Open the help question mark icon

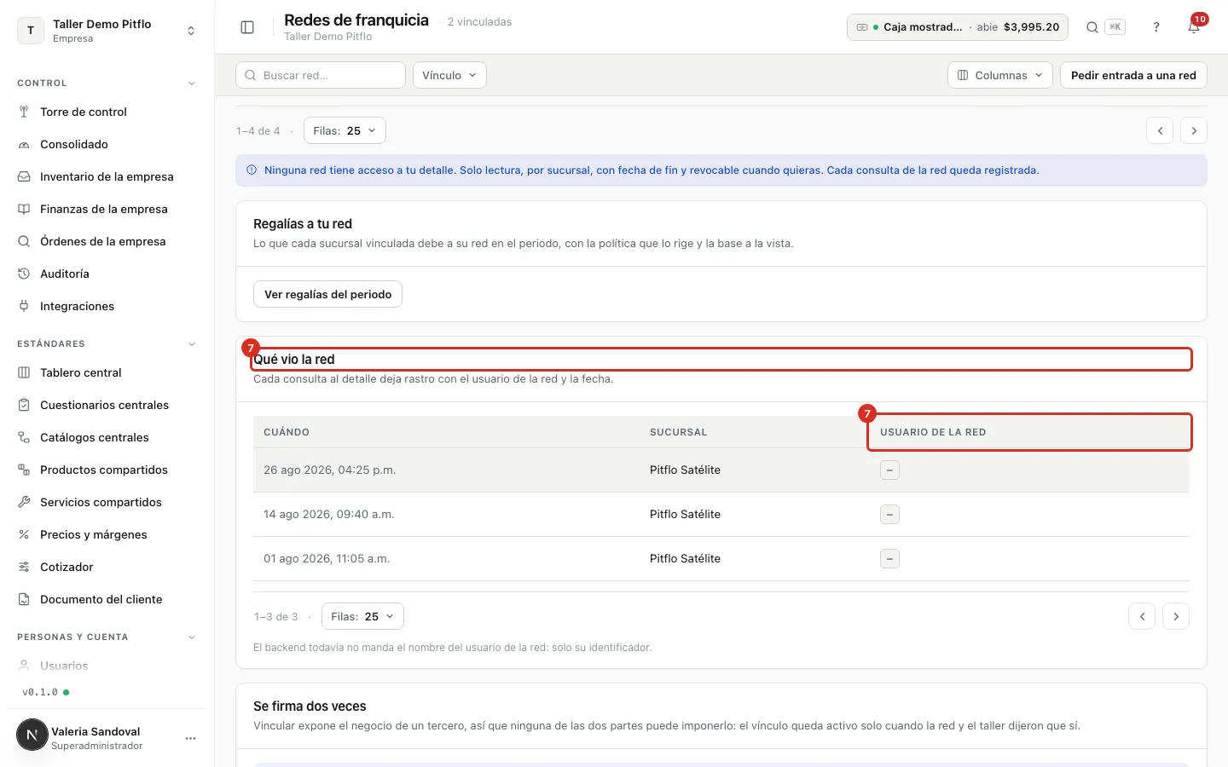point(1156,27)
